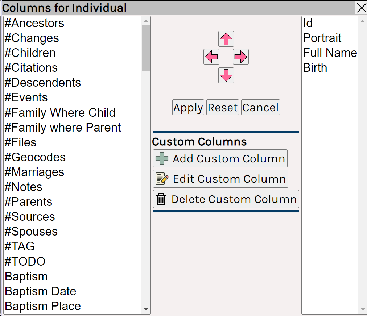The image size is (367, 316).
Task: Click the left list scrollbar down arrow
Action: click(146, 309)
